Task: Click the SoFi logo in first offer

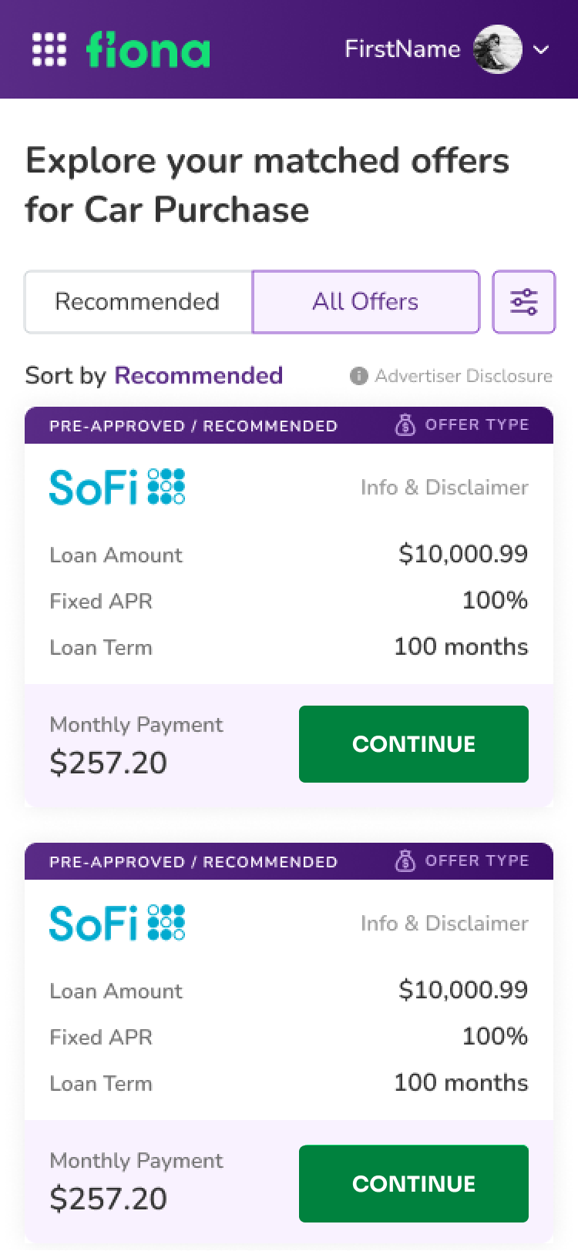Action: click(117, 487)
